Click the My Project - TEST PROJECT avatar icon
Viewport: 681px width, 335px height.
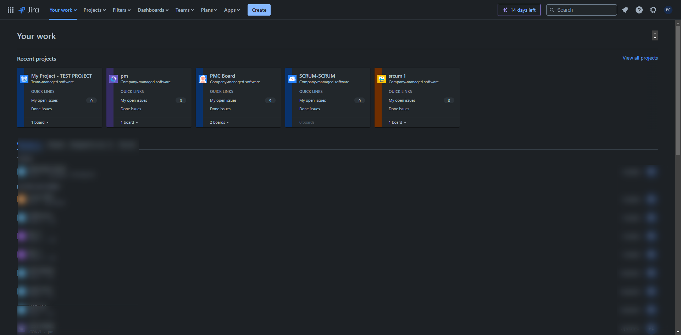(x=24, y=79)
